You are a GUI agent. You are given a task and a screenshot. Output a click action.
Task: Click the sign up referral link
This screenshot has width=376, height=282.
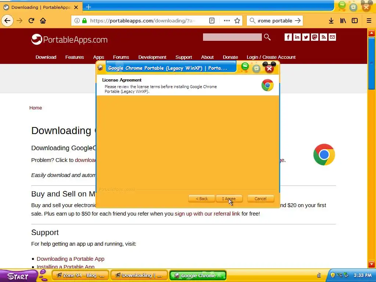coord(207,214)
